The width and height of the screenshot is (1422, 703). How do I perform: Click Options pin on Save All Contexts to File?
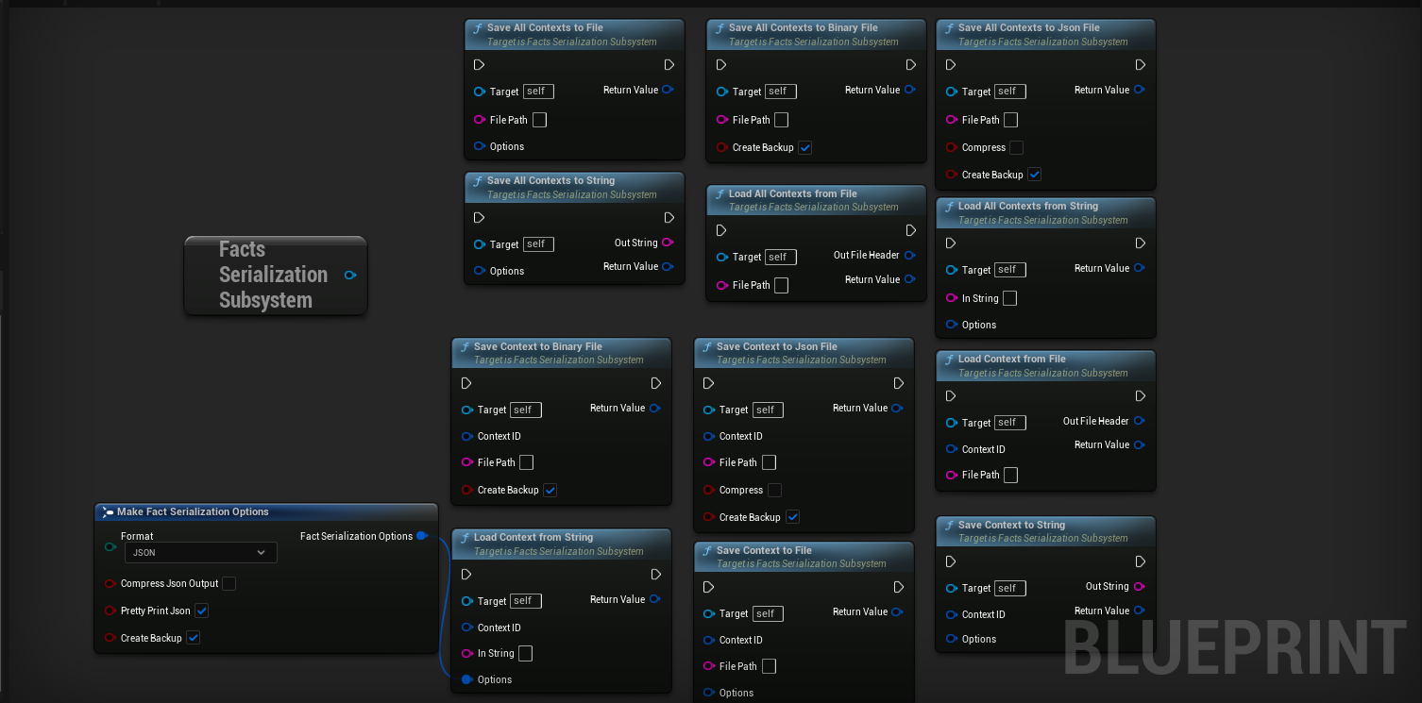coord(479,146)
